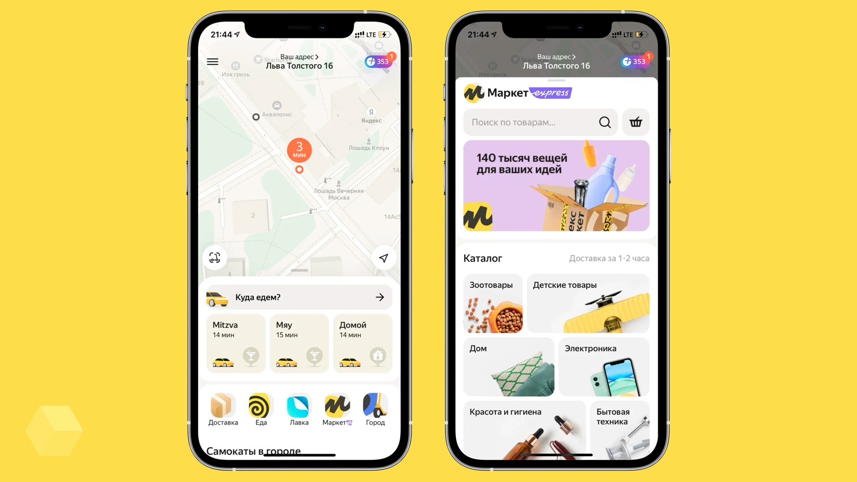
Task: Expand the Куда едем? destination field
Action: 297,297
